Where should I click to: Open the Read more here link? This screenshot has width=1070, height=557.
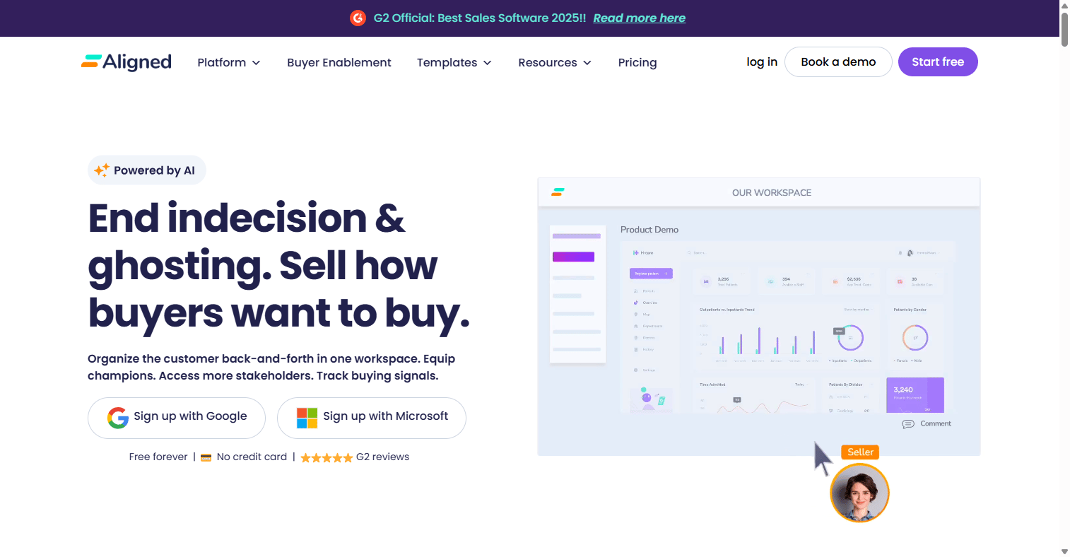[x=639, y=18]
